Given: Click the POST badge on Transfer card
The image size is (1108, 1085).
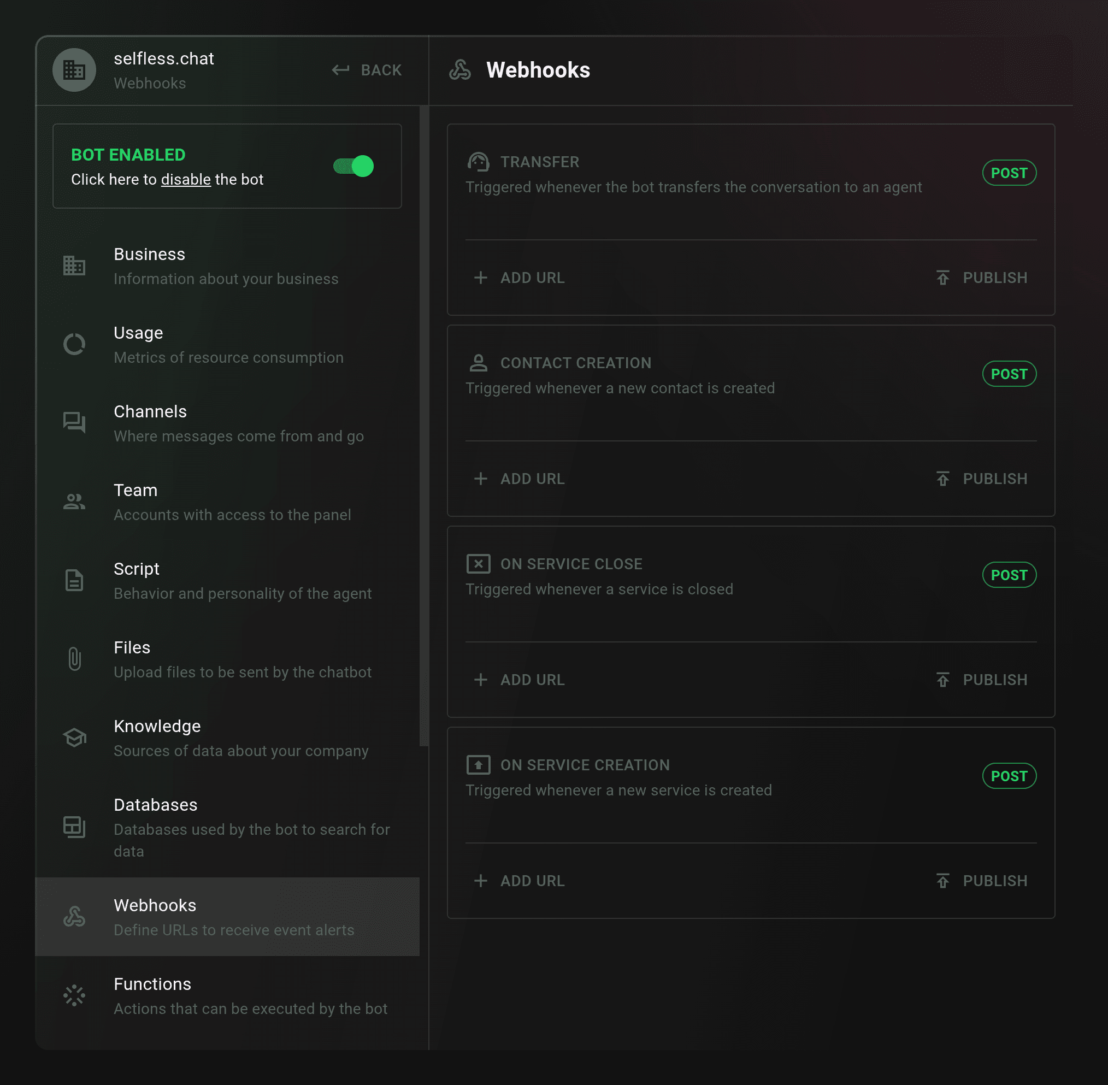Looking at the screenshot, I should click(1009, 173).
